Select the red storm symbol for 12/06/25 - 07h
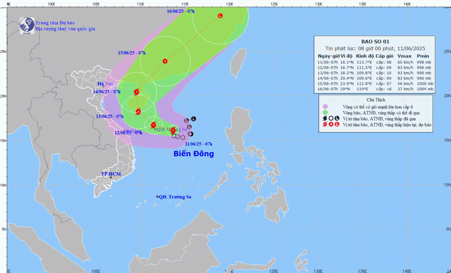Screen dimensions: 451x273 tap(153, 125)
